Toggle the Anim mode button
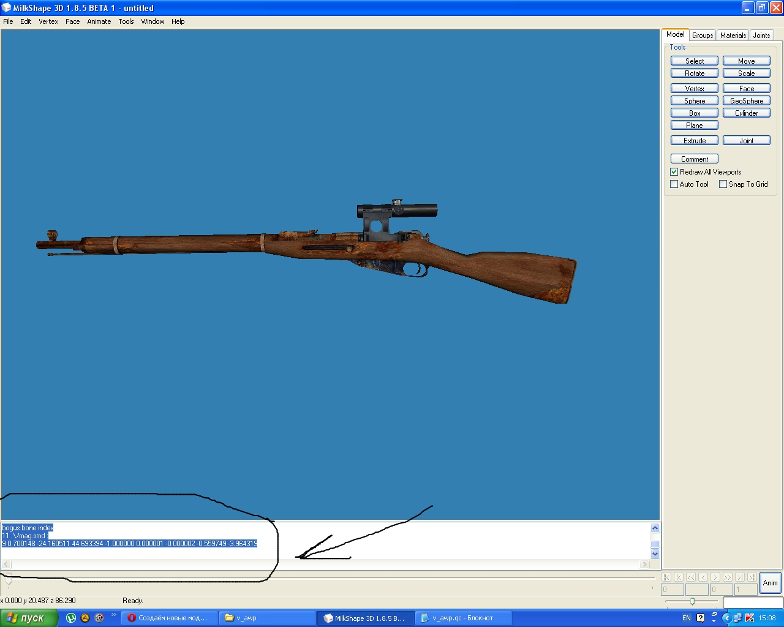The image size is (784, 627). click(770, 583)
